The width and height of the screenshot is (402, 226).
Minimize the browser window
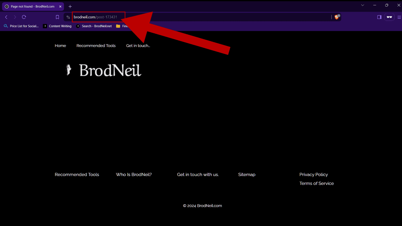click(x=375, y=5)
